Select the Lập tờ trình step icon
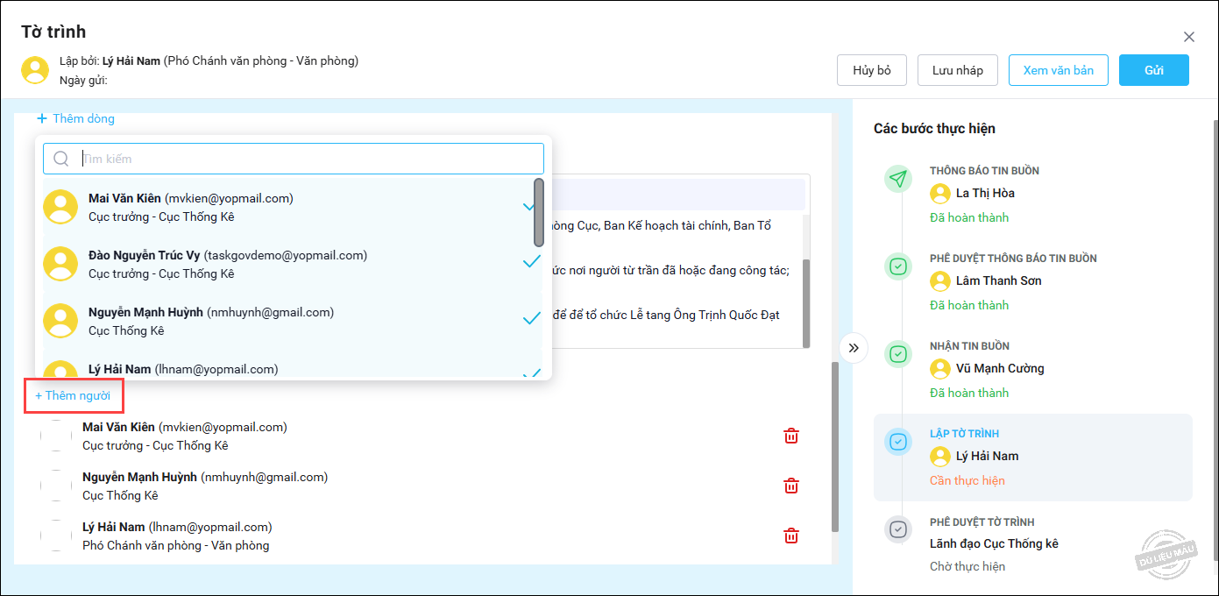The width and height of the screenshot is (1219, 596). coord(897,442)
